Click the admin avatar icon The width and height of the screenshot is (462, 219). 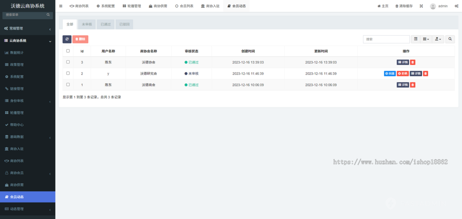[x=433, y=6]
